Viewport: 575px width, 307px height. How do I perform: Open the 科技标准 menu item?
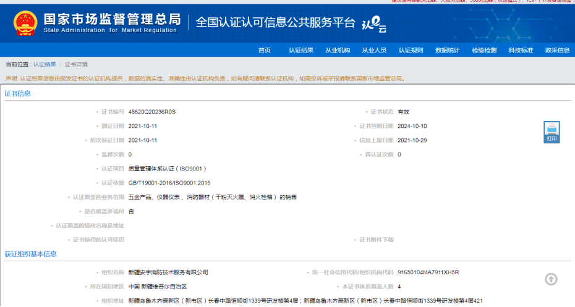pyautogui.click(x=521, y=50)
